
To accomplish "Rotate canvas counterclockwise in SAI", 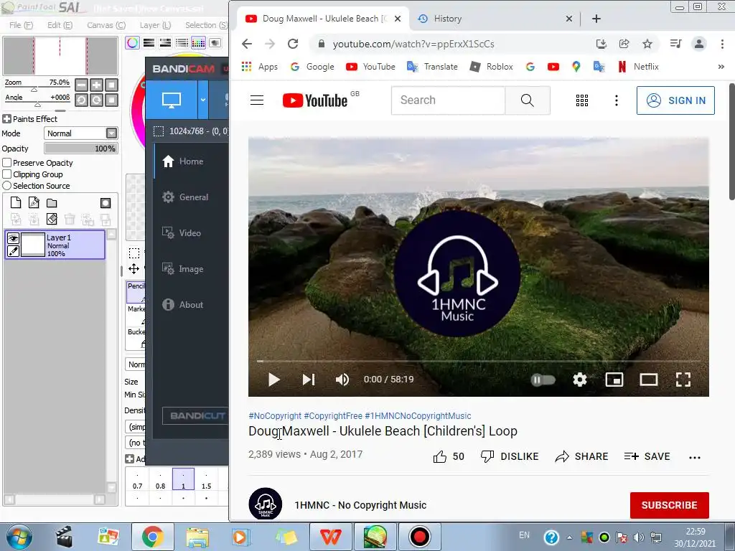I will (x=82, y=100).
